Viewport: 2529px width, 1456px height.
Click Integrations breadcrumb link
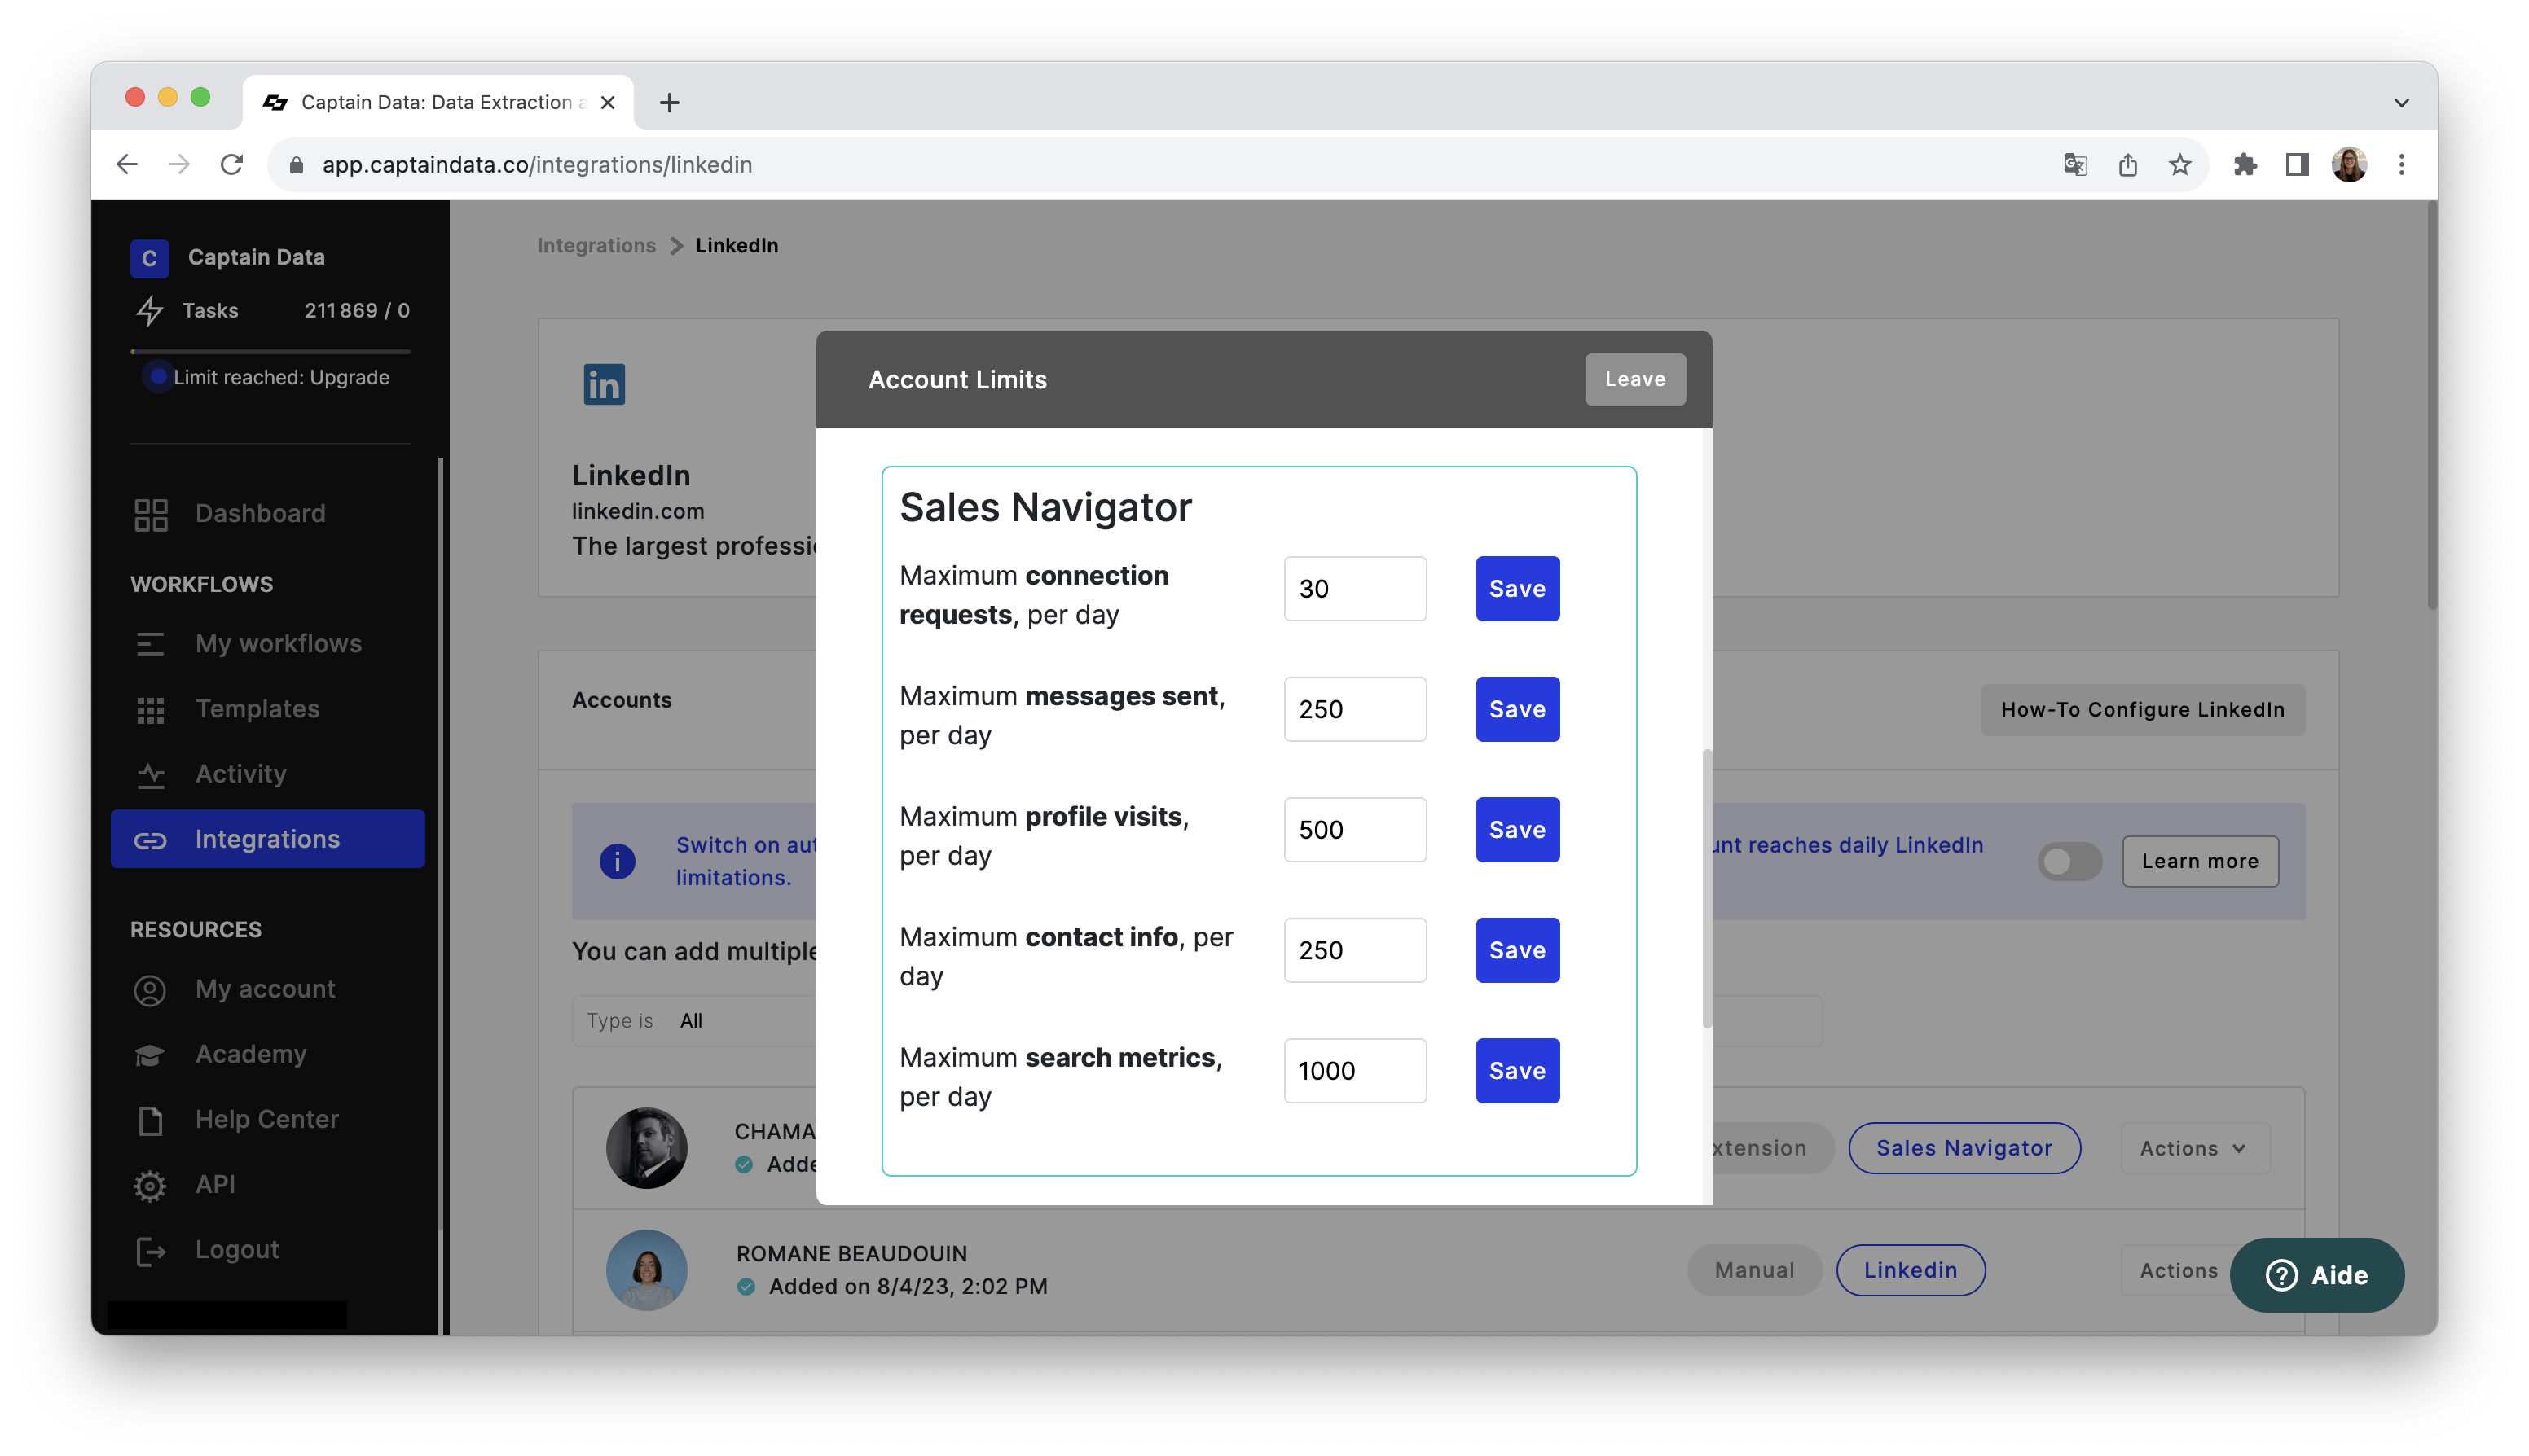point(596,245)
